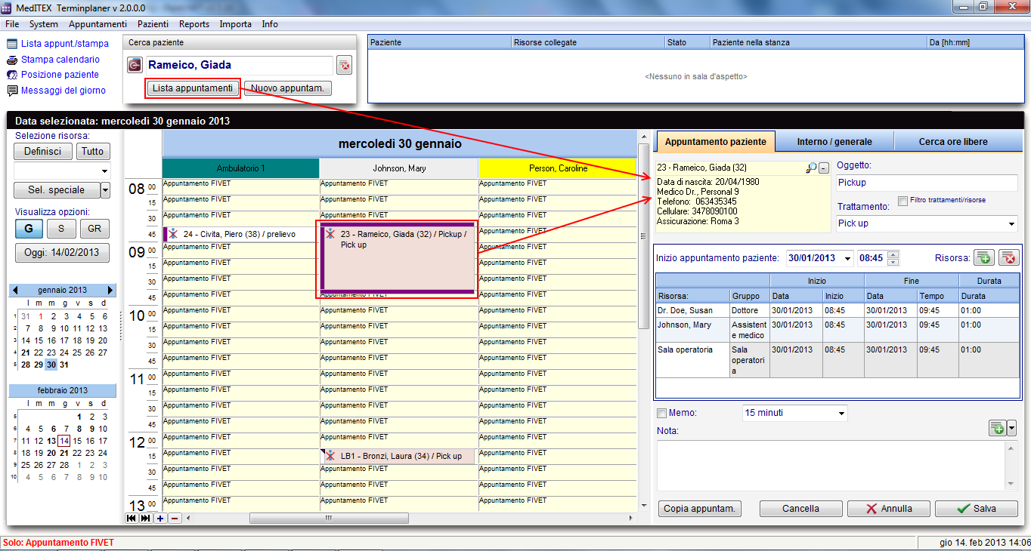
Task: Click the green add-note icon above Nota
Action: 997,428
